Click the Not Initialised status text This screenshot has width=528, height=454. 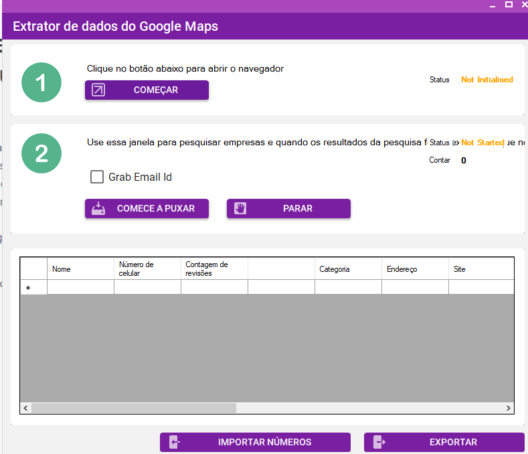point(487,80)
